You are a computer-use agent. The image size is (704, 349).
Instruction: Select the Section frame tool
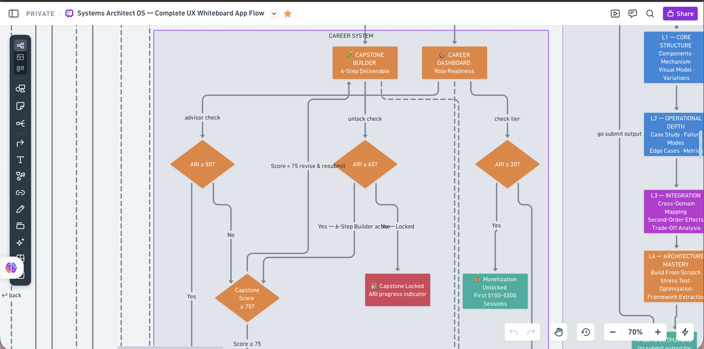click(x=21, y=225)
